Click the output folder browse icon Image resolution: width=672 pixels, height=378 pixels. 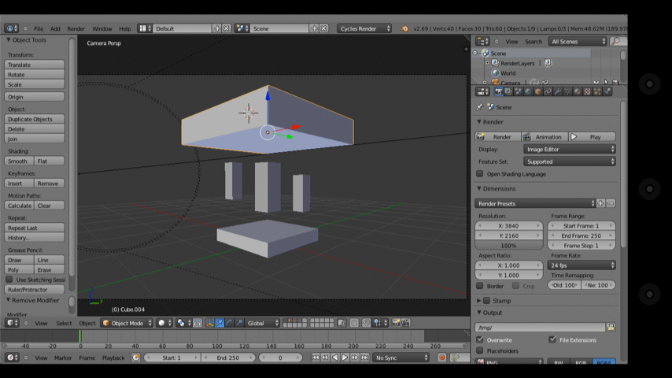tap(611, 327)
